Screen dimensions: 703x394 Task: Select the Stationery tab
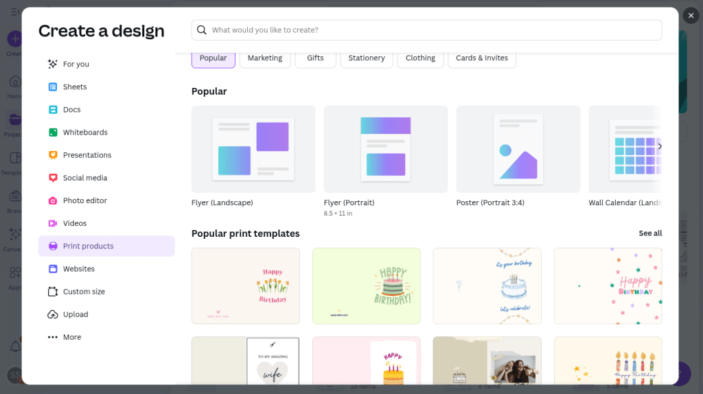coord(367,58)
